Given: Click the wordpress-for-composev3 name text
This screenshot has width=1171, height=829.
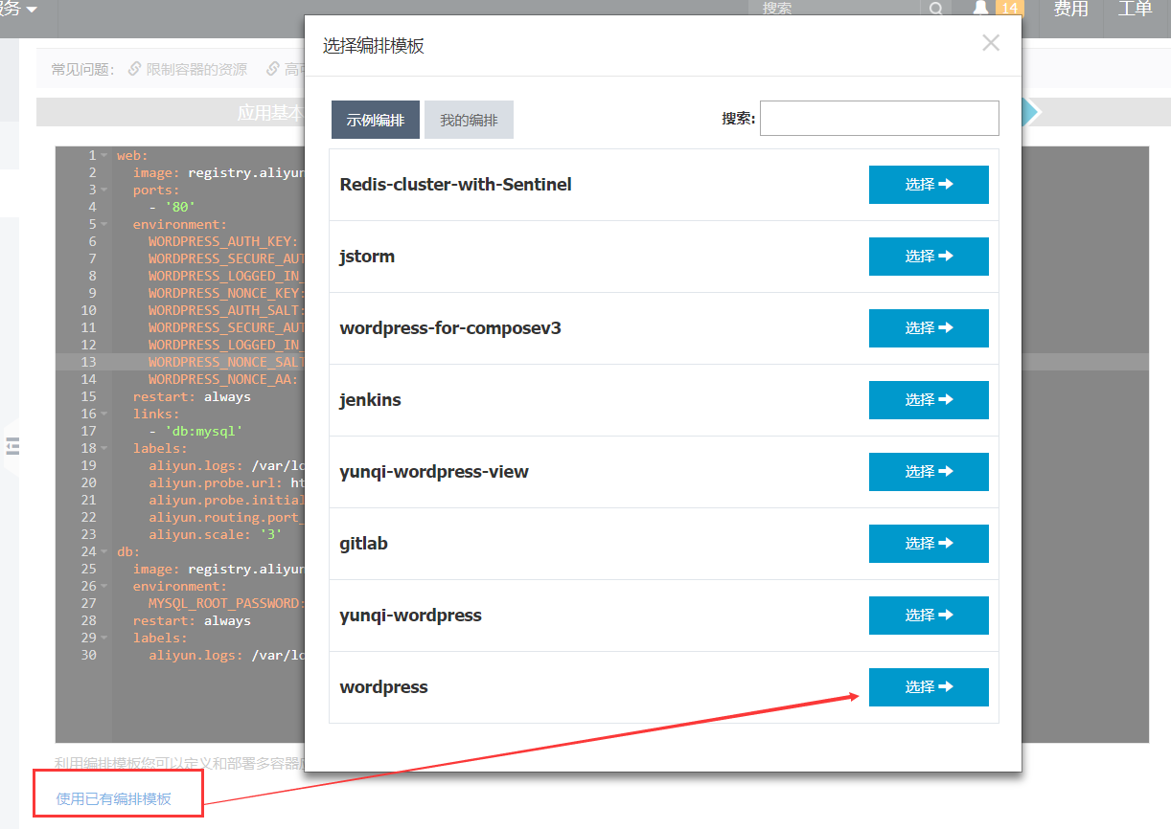Looking at the screenshot, I should click(450, 328).
